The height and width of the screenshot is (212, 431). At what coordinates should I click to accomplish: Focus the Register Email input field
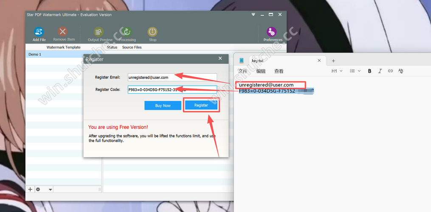coord(172,78)
